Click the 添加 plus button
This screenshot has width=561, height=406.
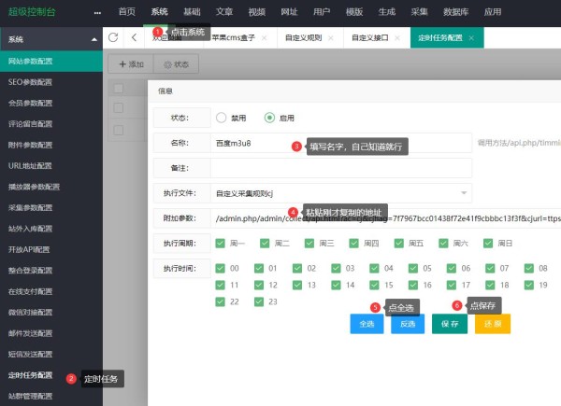click(131, 64)
